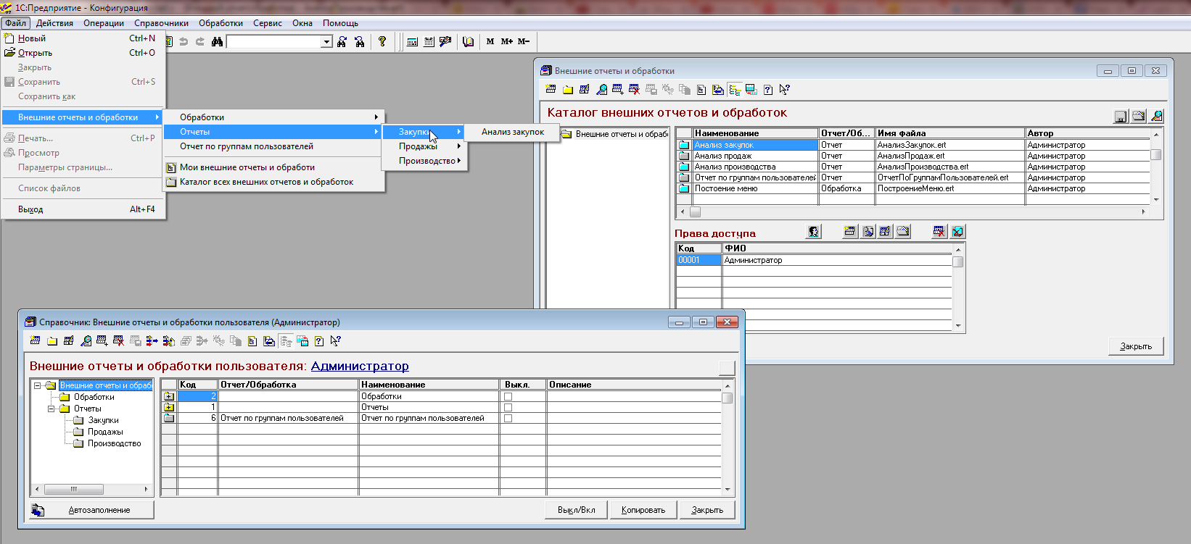Click description question icon in Справочник toolbar
The height and width of the screenshot is (544, 1191).
coord(318,341)
